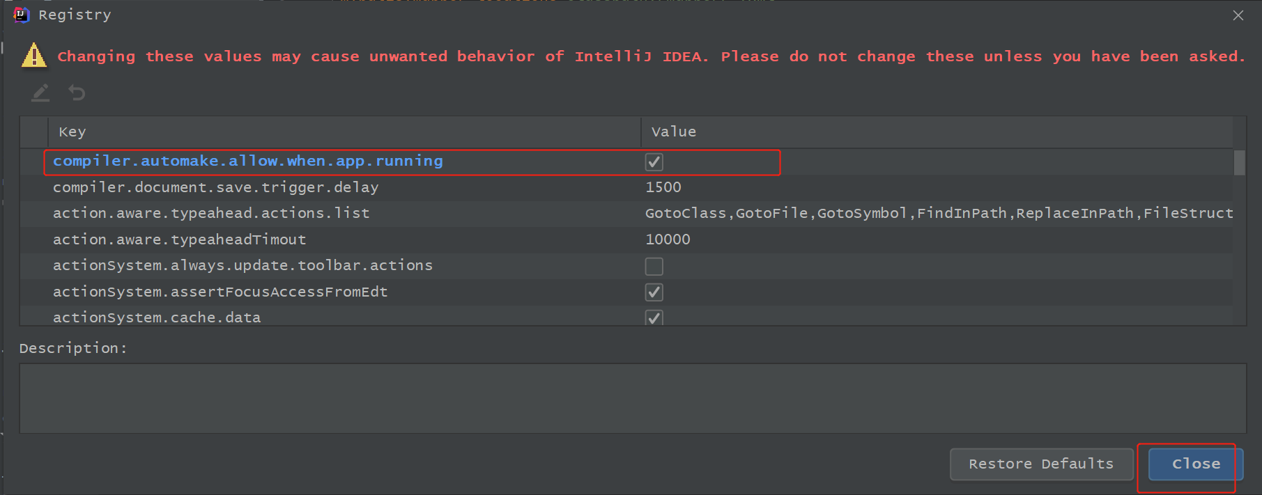
Task: Toggle the actionSystem.cache.data checkbox
Action: pos(654,318)
